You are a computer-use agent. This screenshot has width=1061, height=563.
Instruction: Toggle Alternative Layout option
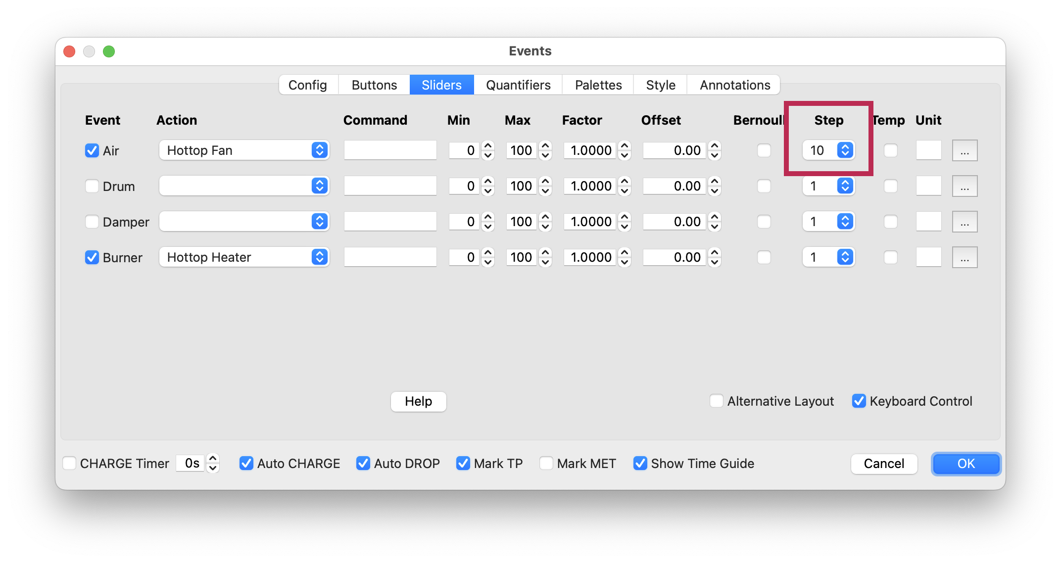[x=716, y=401]
